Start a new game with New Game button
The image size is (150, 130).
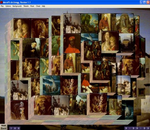pyautogui.click(x=4, y=127)
